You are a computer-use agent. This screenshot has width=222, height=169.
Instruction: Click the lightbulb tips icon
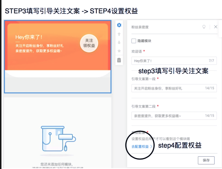204,27
